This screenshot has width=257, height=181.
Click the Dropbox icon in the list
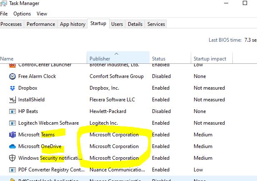[12, 88]
